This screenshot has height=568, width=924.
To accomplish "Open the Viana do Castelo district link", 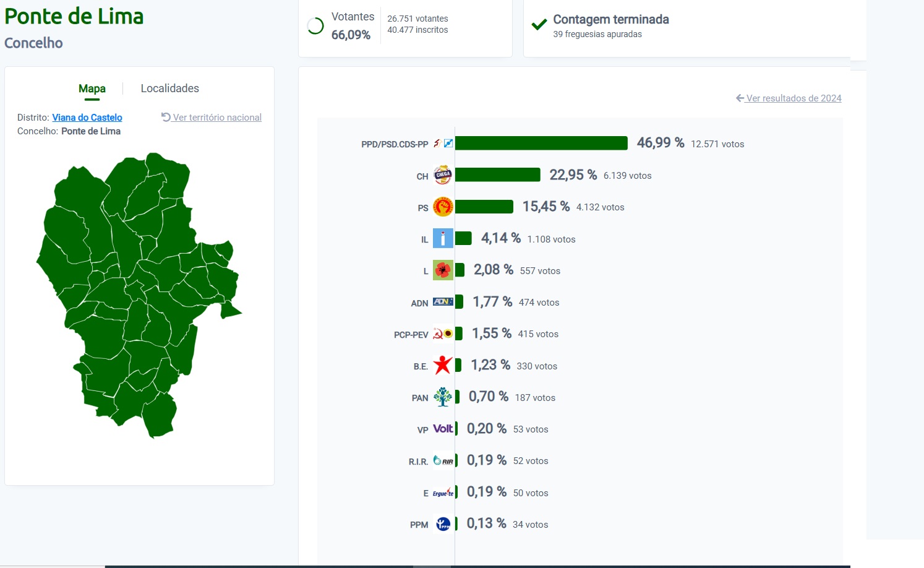I will (x=87, y=118).
